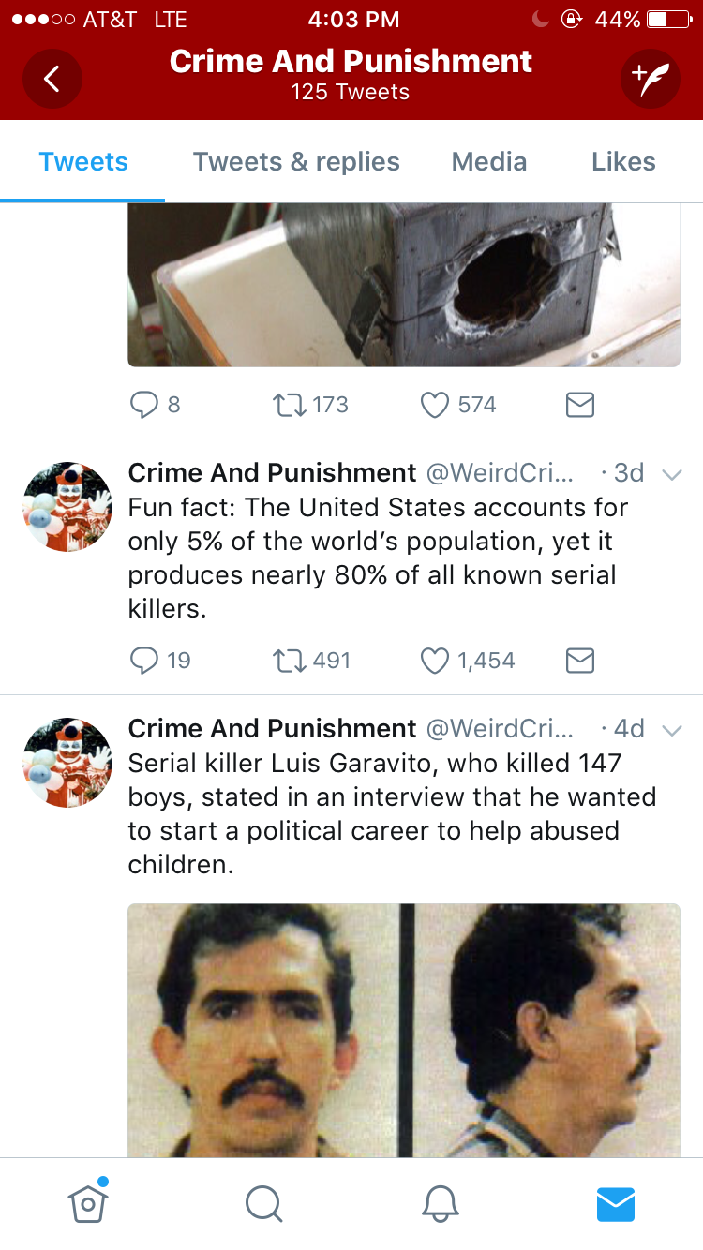Switch to the Media tab
Screen dimensions: 703x1250
point(488,162)
